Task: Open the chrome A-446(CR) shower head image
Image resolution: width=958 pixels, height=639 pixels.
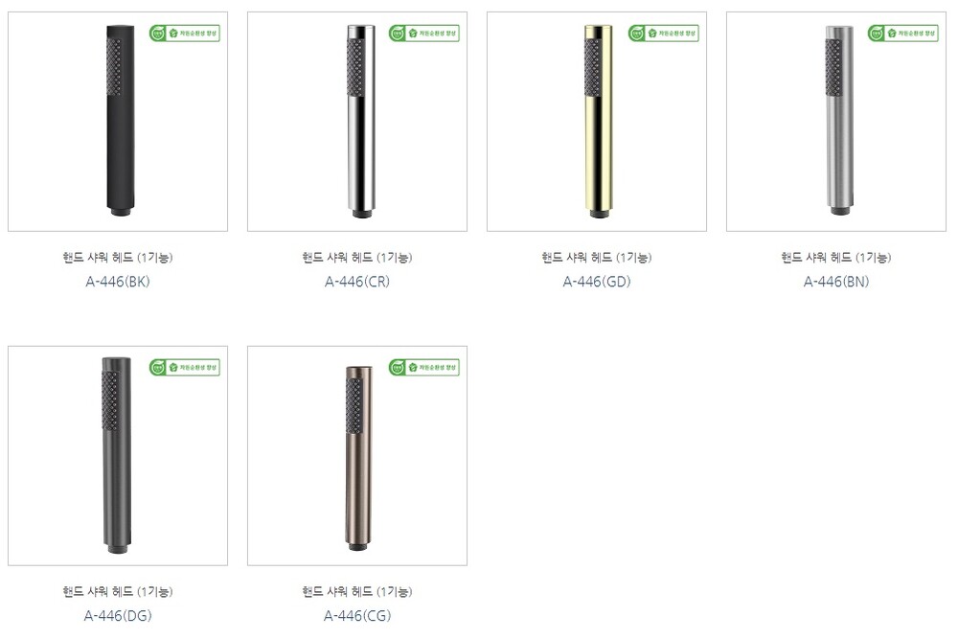Action: [x=356, y=122]
